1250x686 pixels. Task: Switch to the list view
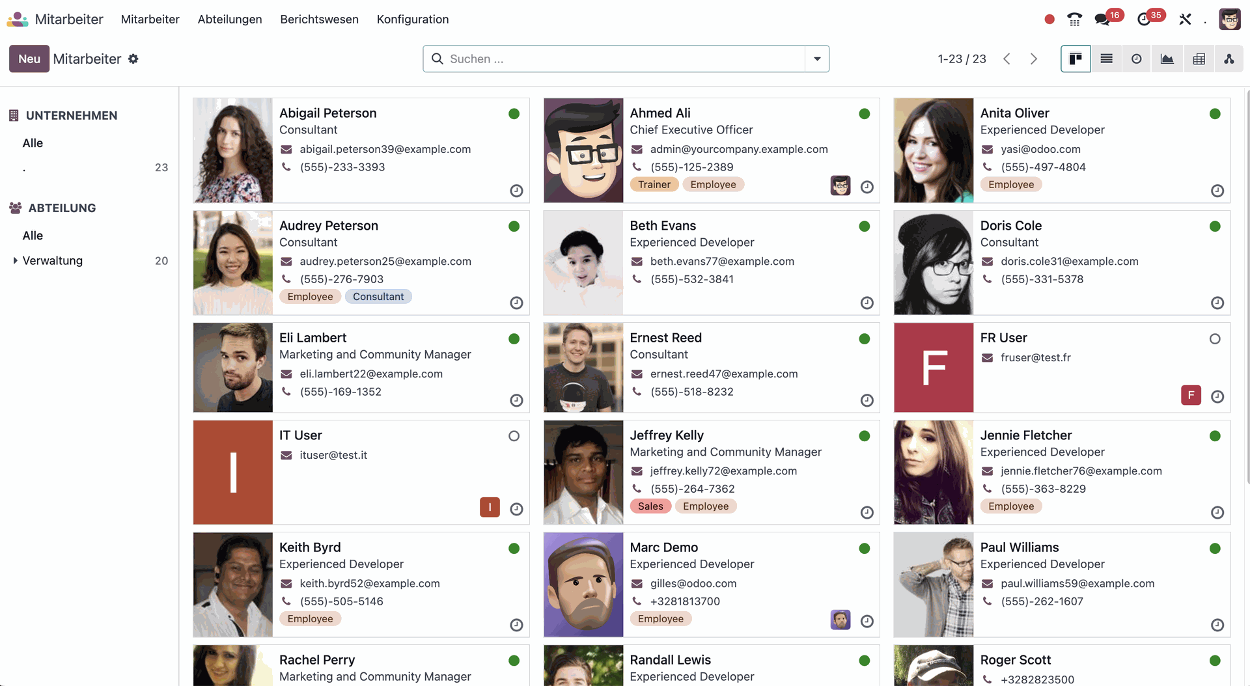[1106, 59]
